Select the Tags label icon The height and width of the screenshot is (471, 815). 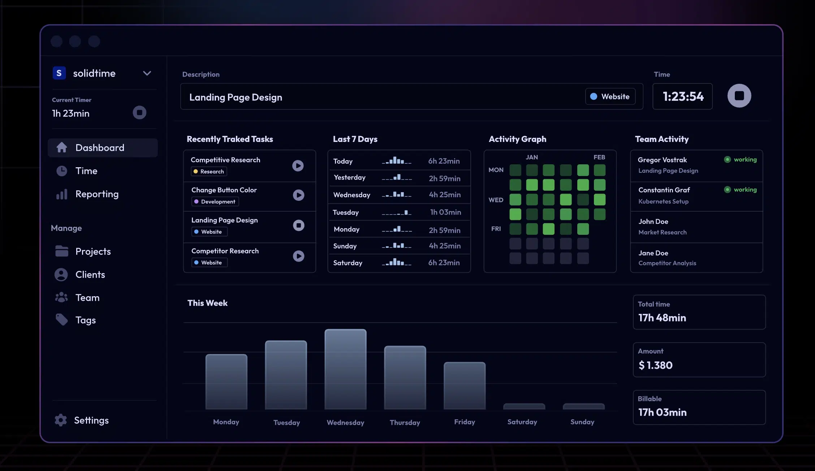[62, 320]
